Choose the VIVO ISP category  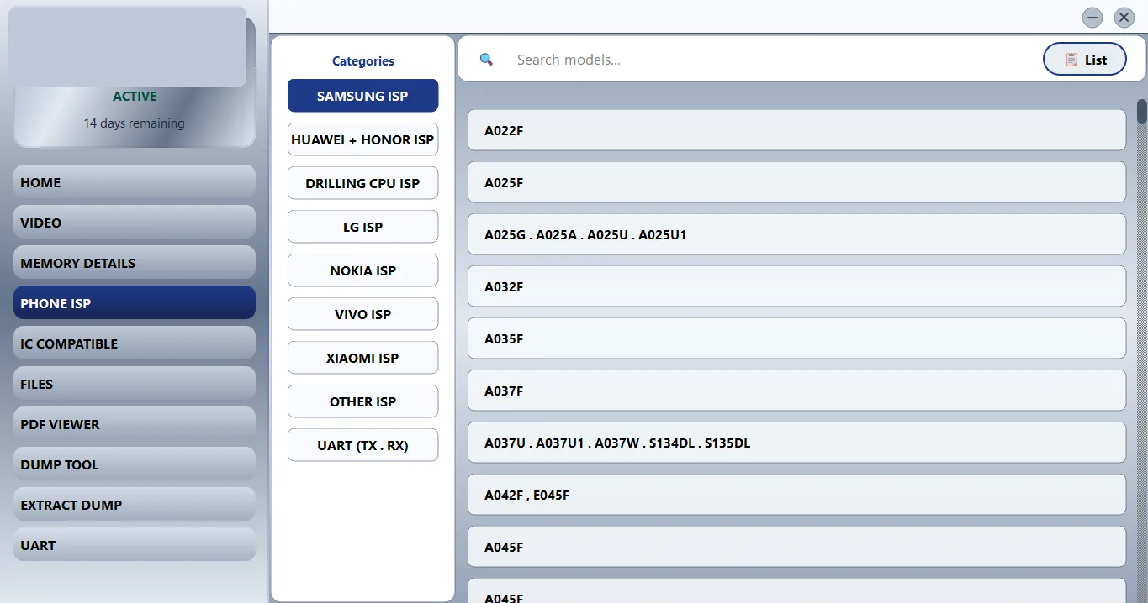pos(362,314)
